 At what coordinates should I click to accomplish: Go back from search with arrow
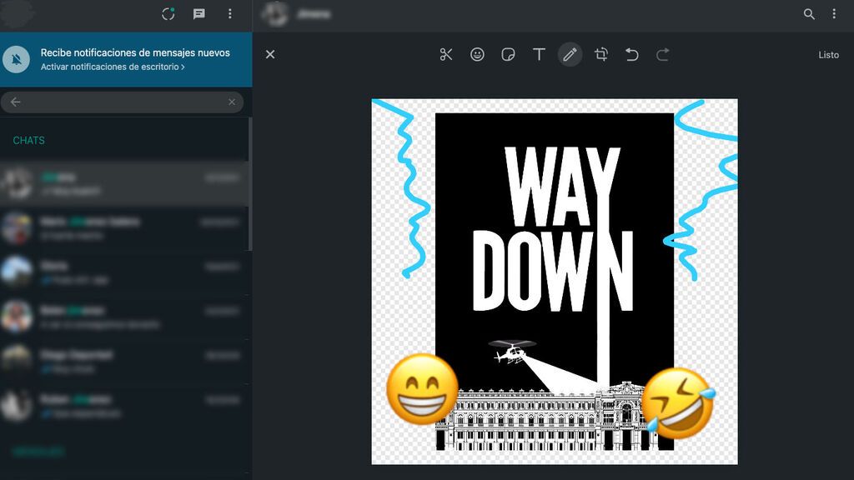coord(15,102)
